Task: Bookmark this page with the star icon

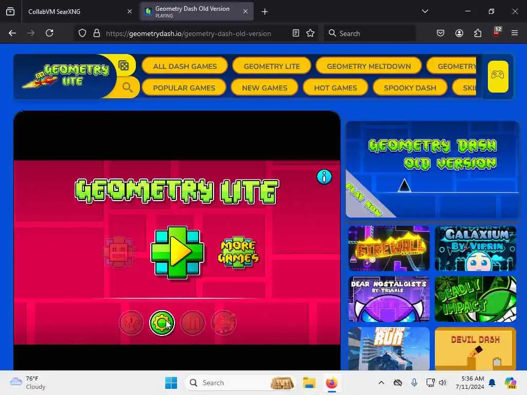Action: tap(310, 33)
